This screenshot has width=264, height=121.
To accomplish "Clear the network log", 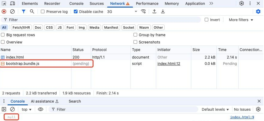I will (x=12, y=11).
